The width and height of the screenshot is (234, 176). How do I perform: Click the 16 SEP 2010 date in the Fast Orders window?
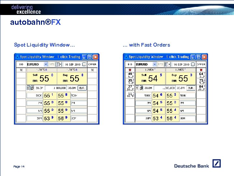(181, 65)
